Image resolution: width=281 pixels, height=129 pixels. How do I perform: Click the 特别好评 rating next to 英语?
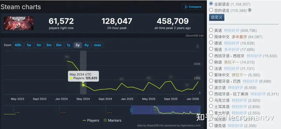232,31
